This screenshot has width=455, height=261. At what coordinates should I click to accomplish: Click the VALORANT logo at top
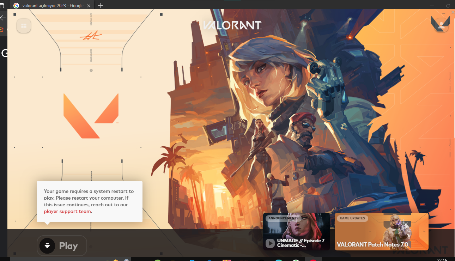click(232, 25)
